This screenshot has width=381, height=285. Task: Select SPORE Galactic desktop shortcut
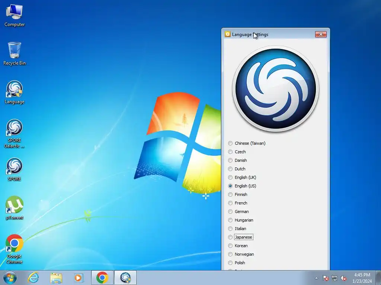coord(15,134)
